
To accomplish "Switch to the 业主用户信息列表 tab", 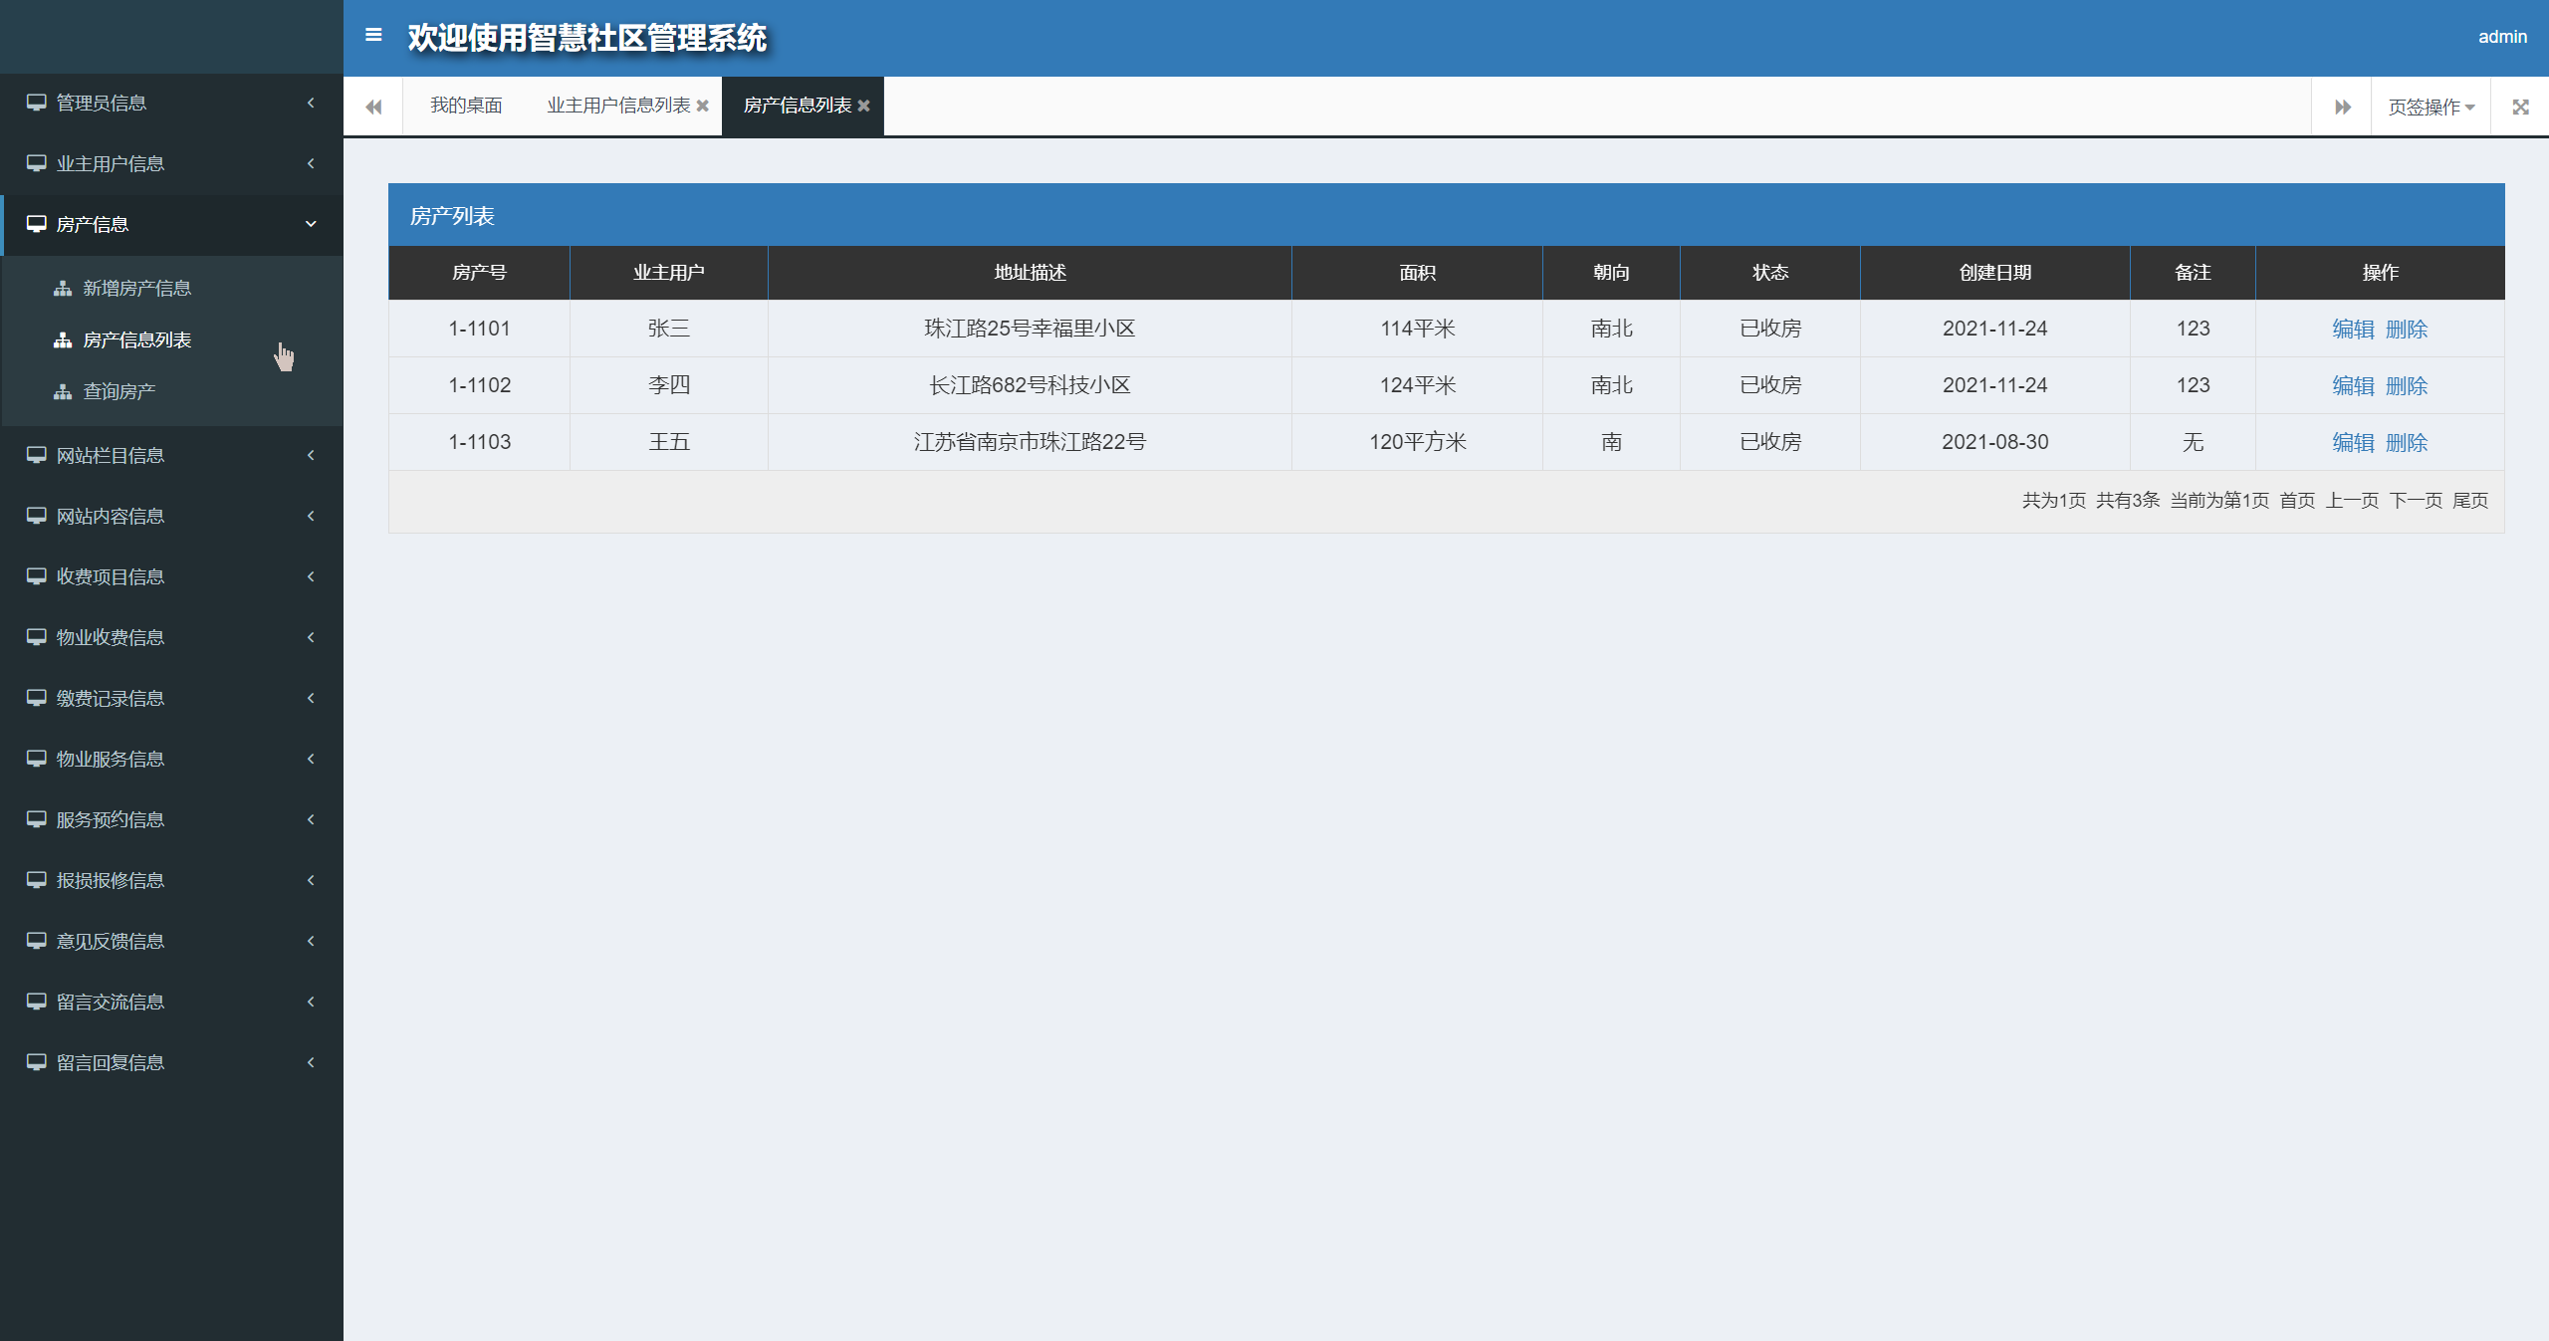I will pos(618,106).
